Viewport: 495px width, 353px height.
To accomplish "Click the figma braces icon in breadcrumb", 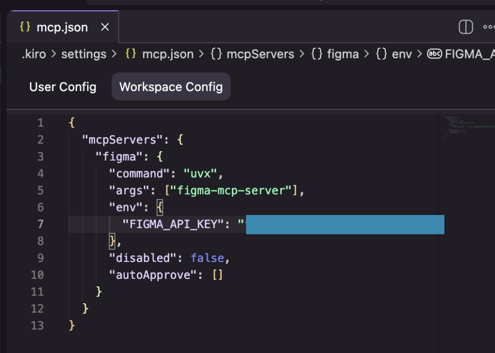I will pos(317,54).
